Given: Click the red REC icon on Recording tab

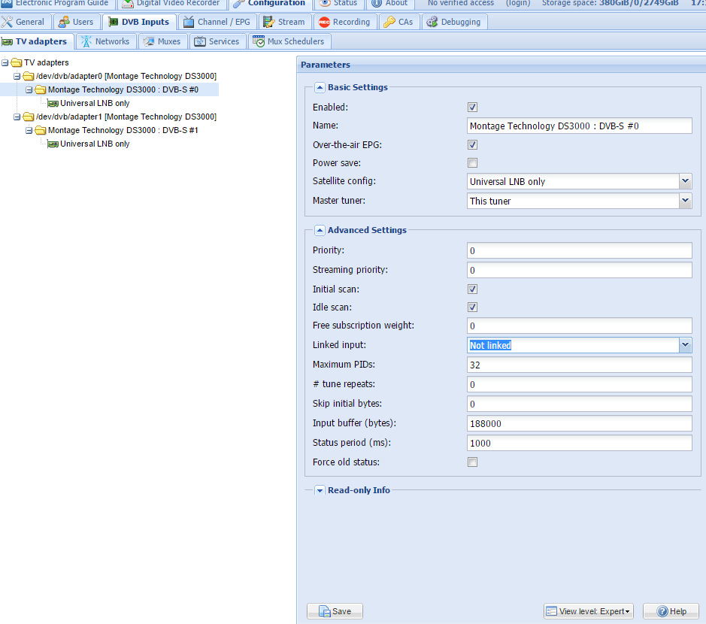Looking at the screenshot, I should [324, 22].
